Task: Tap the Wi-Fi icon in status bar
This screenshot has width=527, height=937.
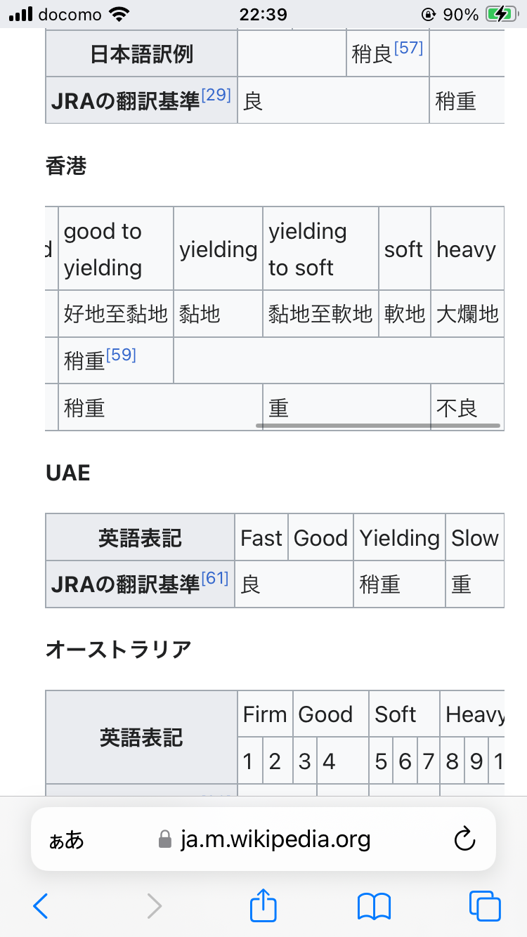Action: pyautogui.click(x=120, y=14)
